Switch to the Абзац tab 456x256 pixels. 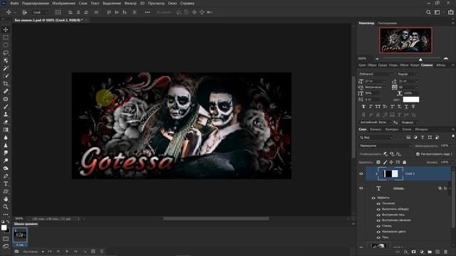440,65
